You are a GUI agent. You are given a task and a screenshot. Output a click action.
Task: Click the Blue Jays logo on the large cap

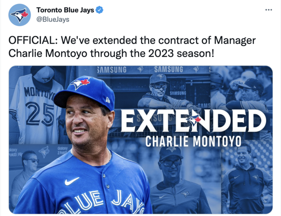click(80, 83)
